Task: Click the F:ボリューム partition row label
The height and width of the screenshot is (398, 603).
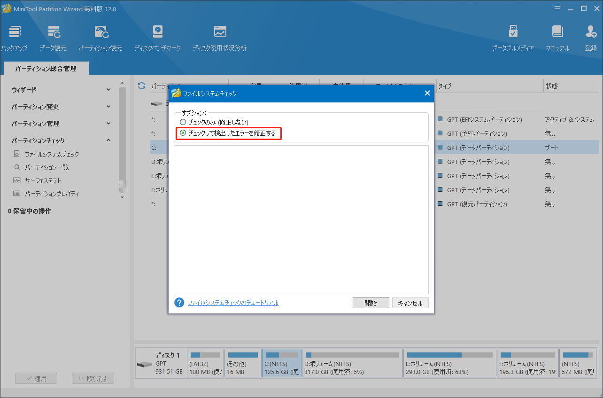Action: coord(159,190)
